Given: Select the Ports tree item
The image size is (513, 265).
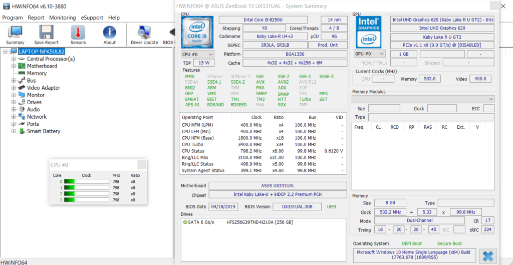Looking at the screenshot, I should tap(33, 124).
